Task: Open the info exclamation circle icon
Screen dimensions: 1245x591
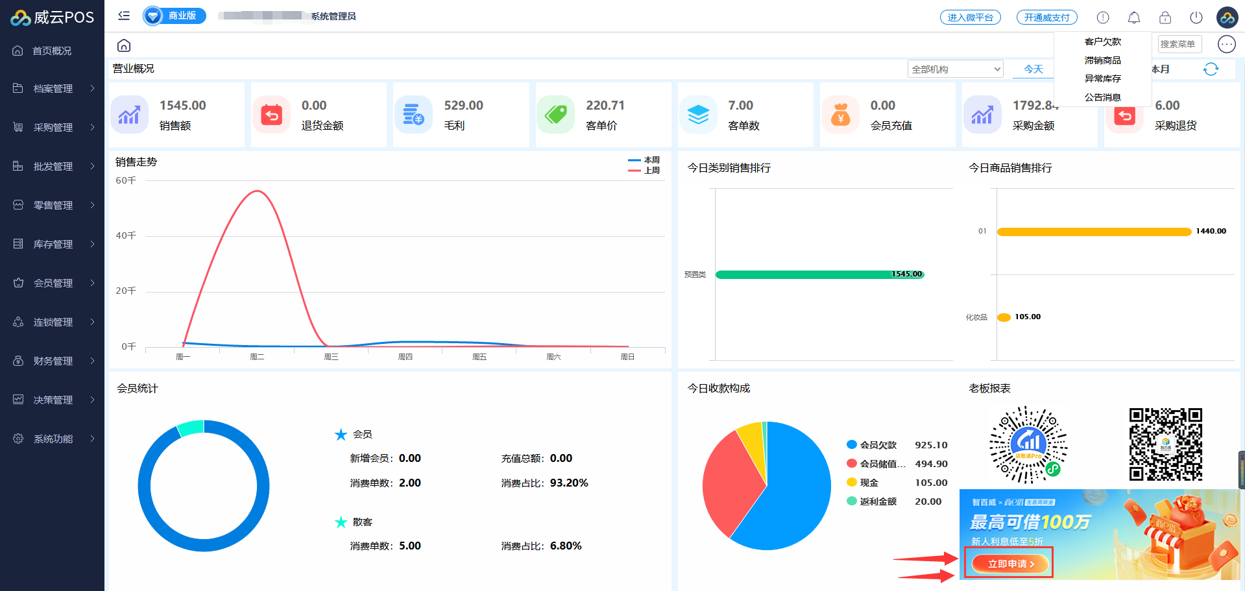Action: (1102, 18)
